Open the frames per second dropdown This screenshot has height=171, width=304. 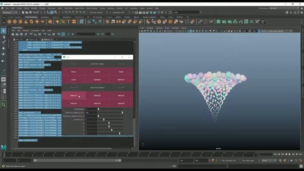tap(269, 161)
